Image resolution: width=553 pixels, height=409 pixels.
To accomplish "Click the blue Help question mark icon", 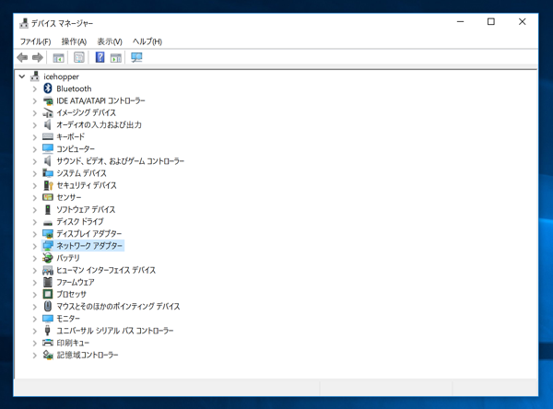I will click(x=100, y=57).
